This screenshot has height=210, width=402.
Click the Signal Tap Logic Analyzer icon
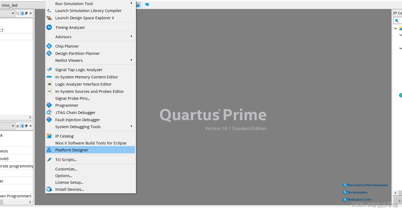click(49, 70)
